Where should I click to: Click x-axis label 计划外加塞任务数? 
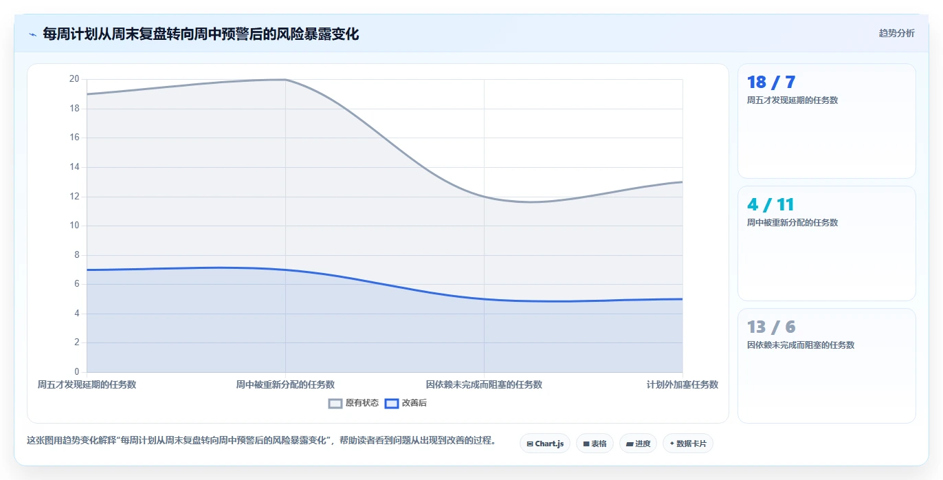683,384
